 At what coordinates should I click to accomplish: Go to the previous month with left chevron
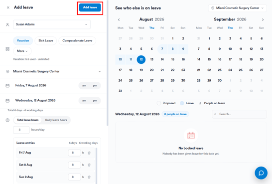(119, 19)
